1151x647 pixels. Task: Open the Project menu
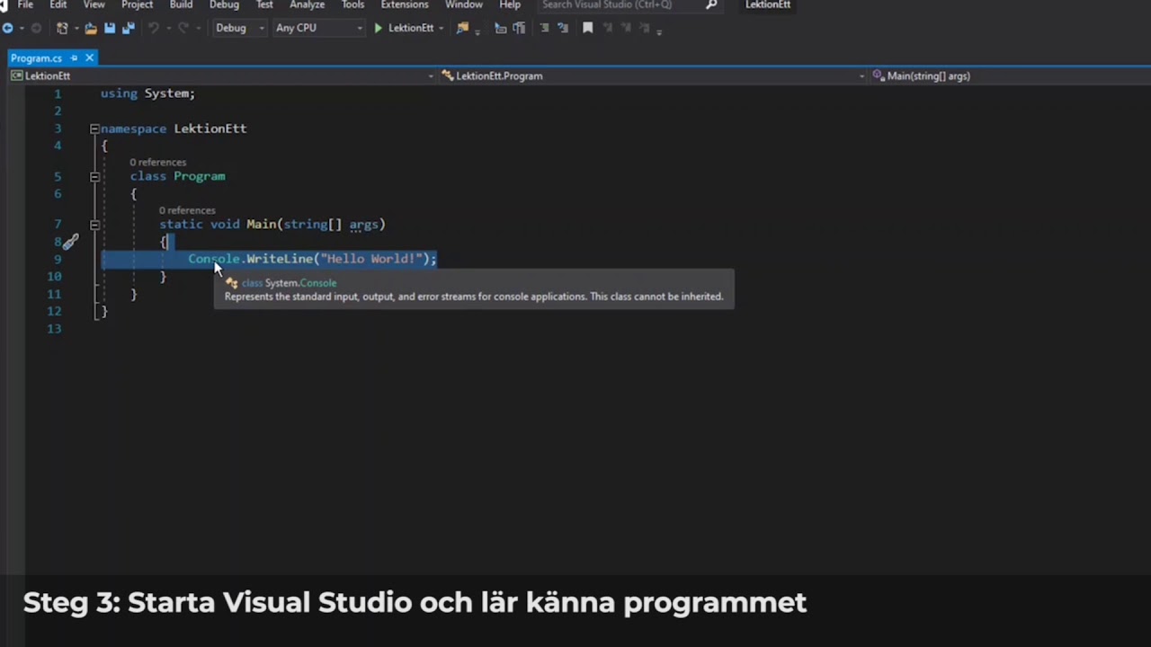pos(137,4)
